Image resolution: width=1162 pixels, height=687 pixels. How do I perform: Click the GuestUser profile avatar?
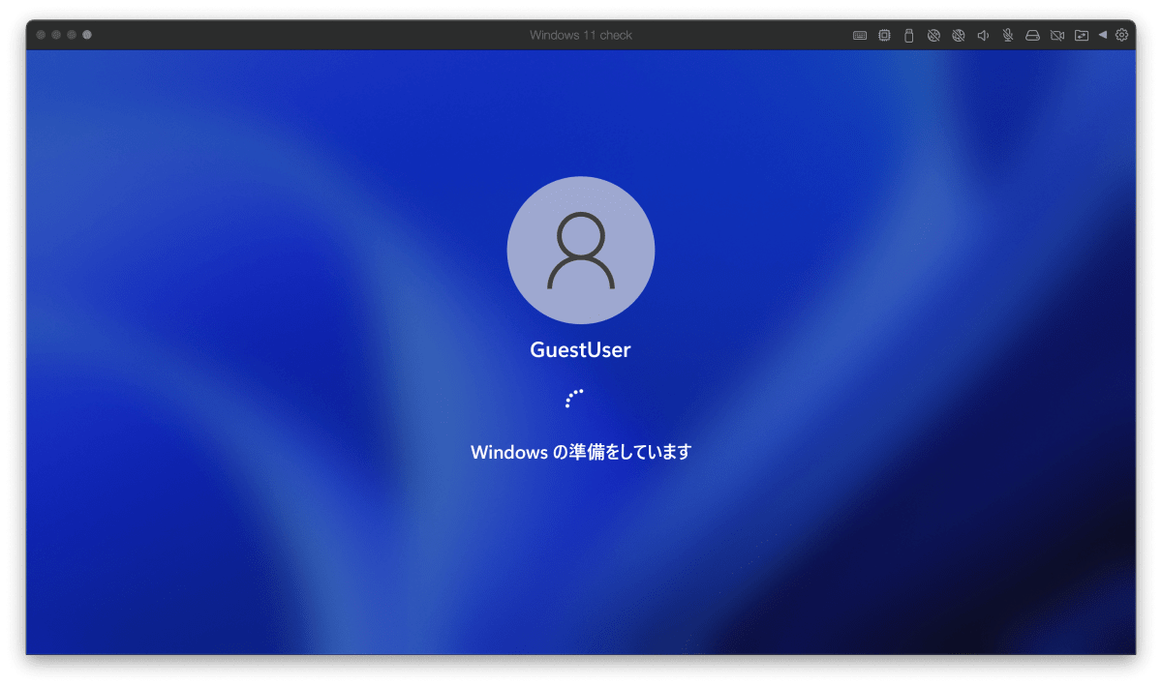click(x=581, y=250)
